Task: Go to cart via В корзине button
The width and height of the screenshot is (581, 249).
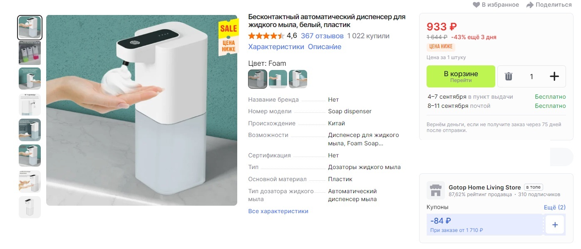Action: [x=461, y=76]
